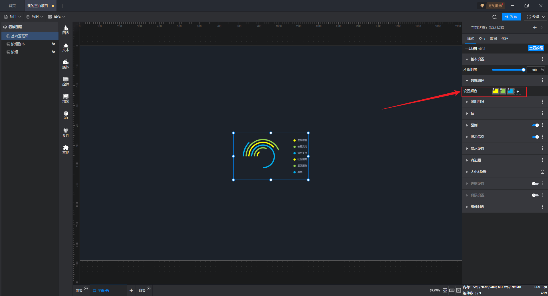
Task: Switch to the 代码 code tab
Action: coord(505,39)
